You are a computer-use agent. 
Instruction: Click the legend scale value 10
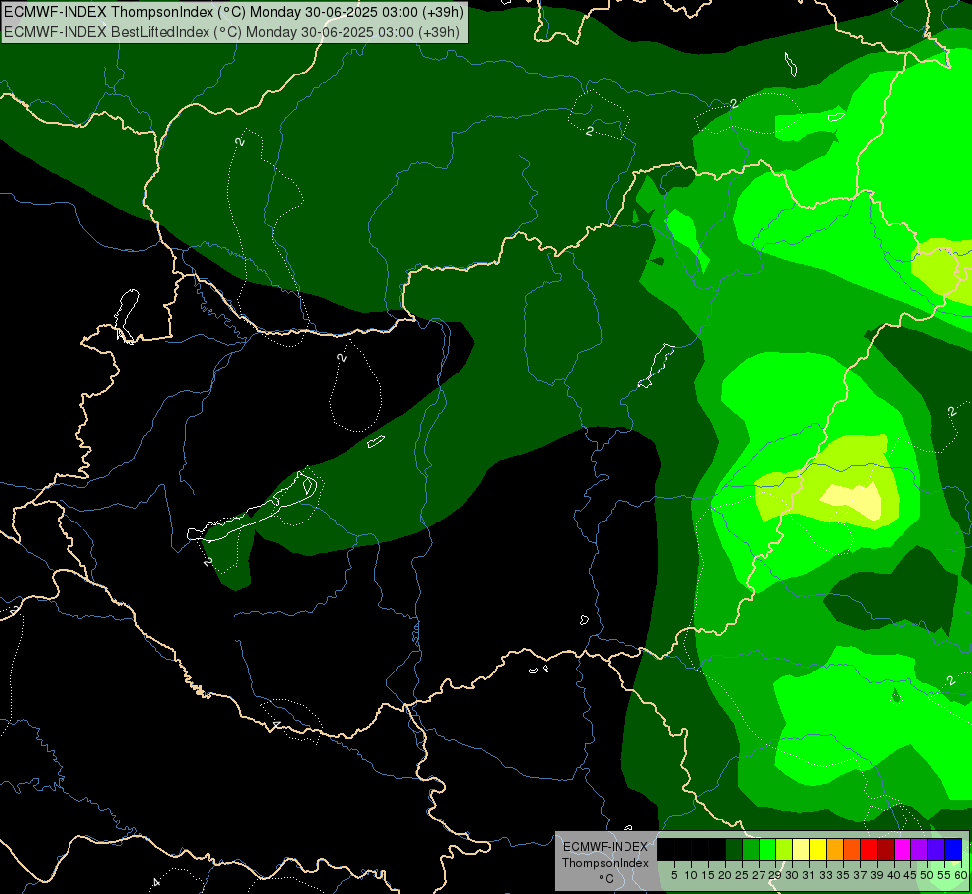pyautogui.click(x=691, y=875)
